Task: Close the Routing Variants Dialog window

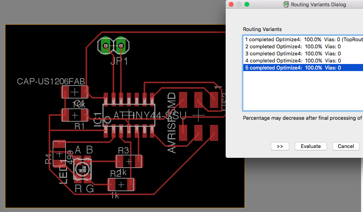Action: point(231,4)
